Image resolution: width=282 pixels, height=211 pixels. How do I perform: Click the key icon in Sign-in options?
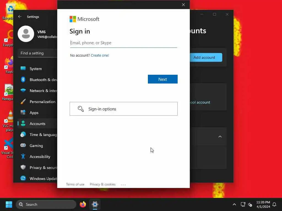click(x=81, y=109)
